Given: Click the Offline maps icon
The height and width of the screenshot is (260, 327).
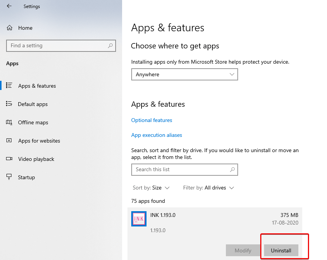Looking at the screenshot, I should click(8, 122).
